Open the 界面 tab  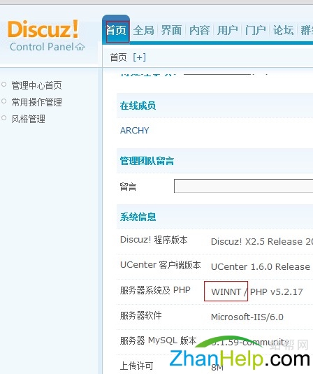click(x=171, y=30)
